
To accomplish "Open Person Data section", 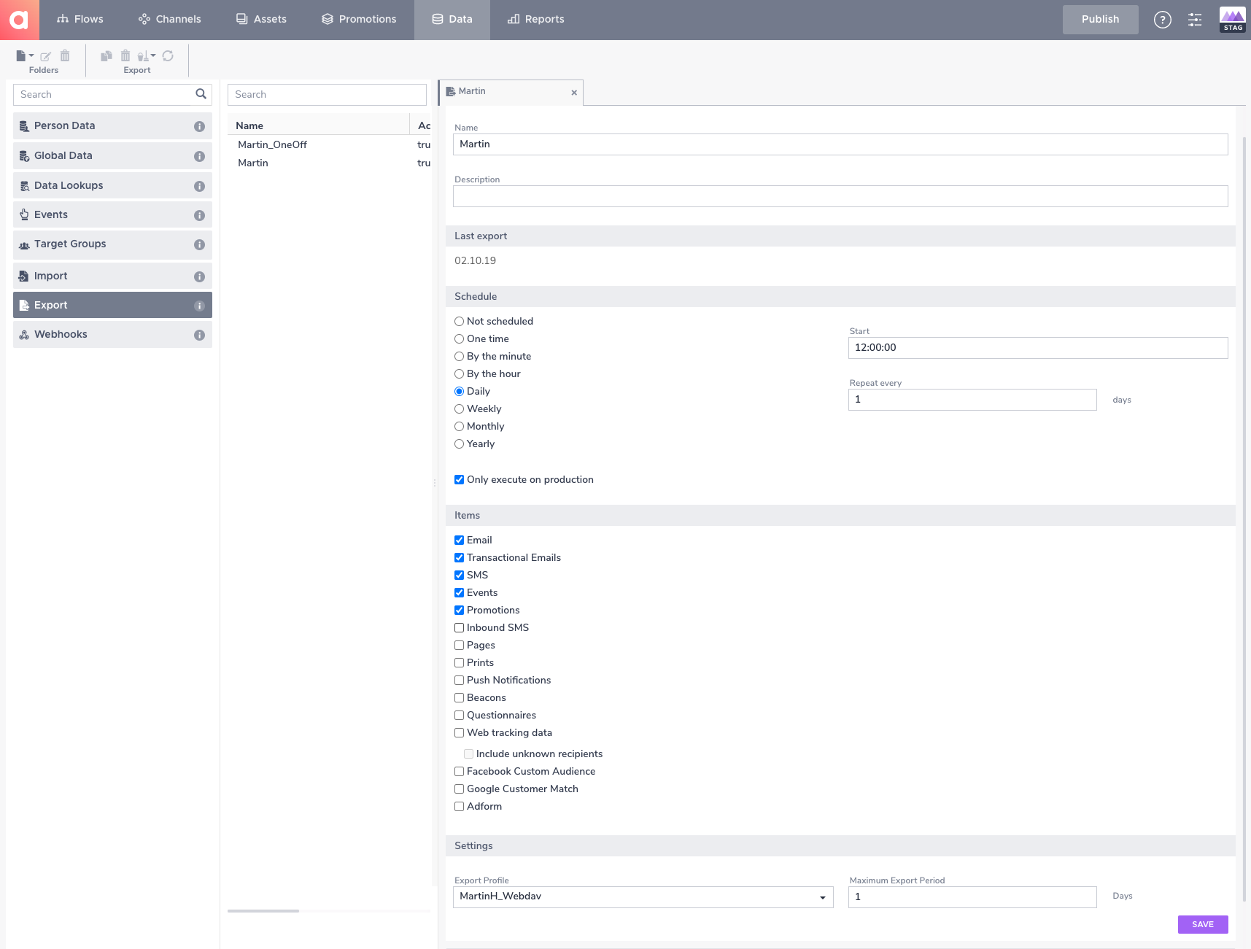I will point(112,126).
